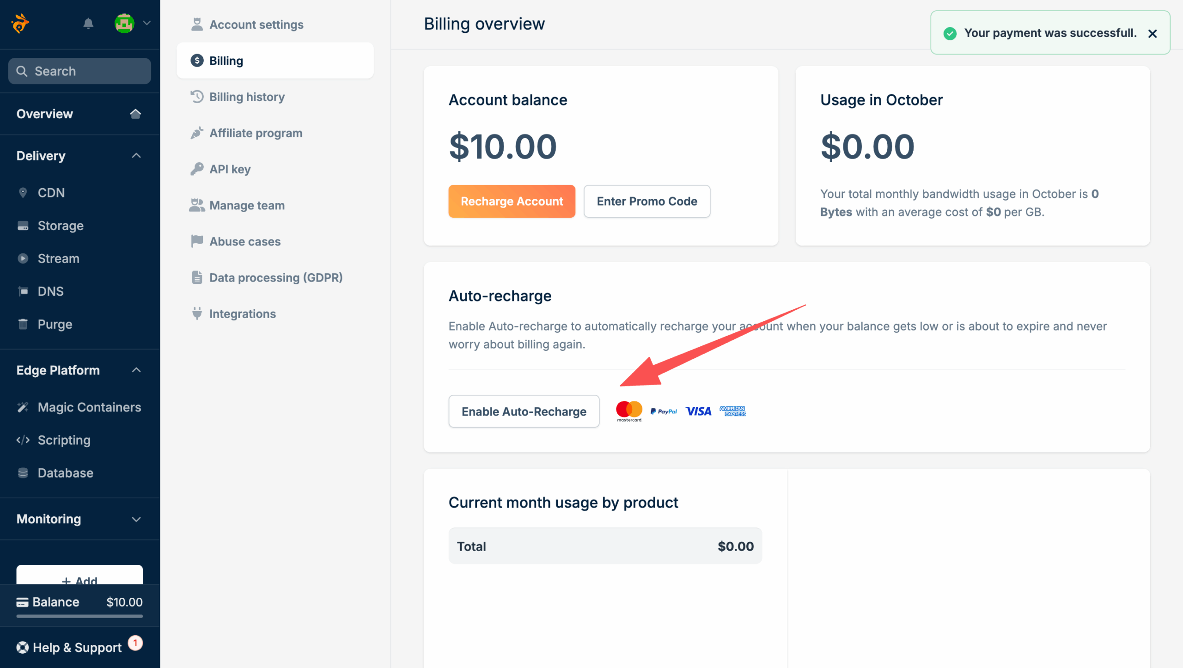The image size is (1183, 668).
Task: Enable Auto-Recharge
Action: 524,411
